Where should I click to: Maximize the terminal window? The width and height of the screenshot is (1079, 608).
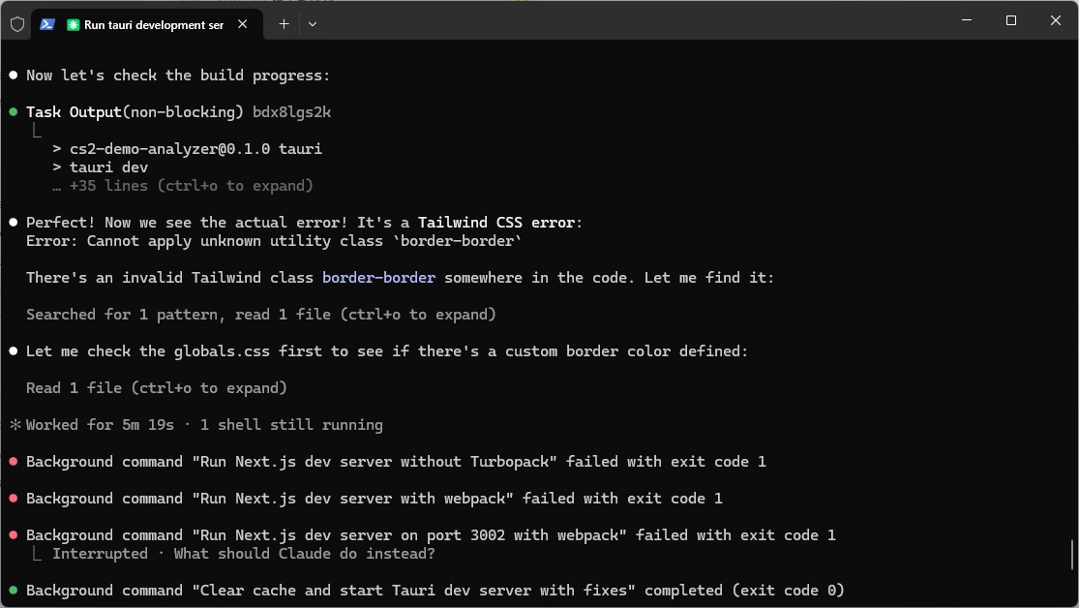(1010, 20)
